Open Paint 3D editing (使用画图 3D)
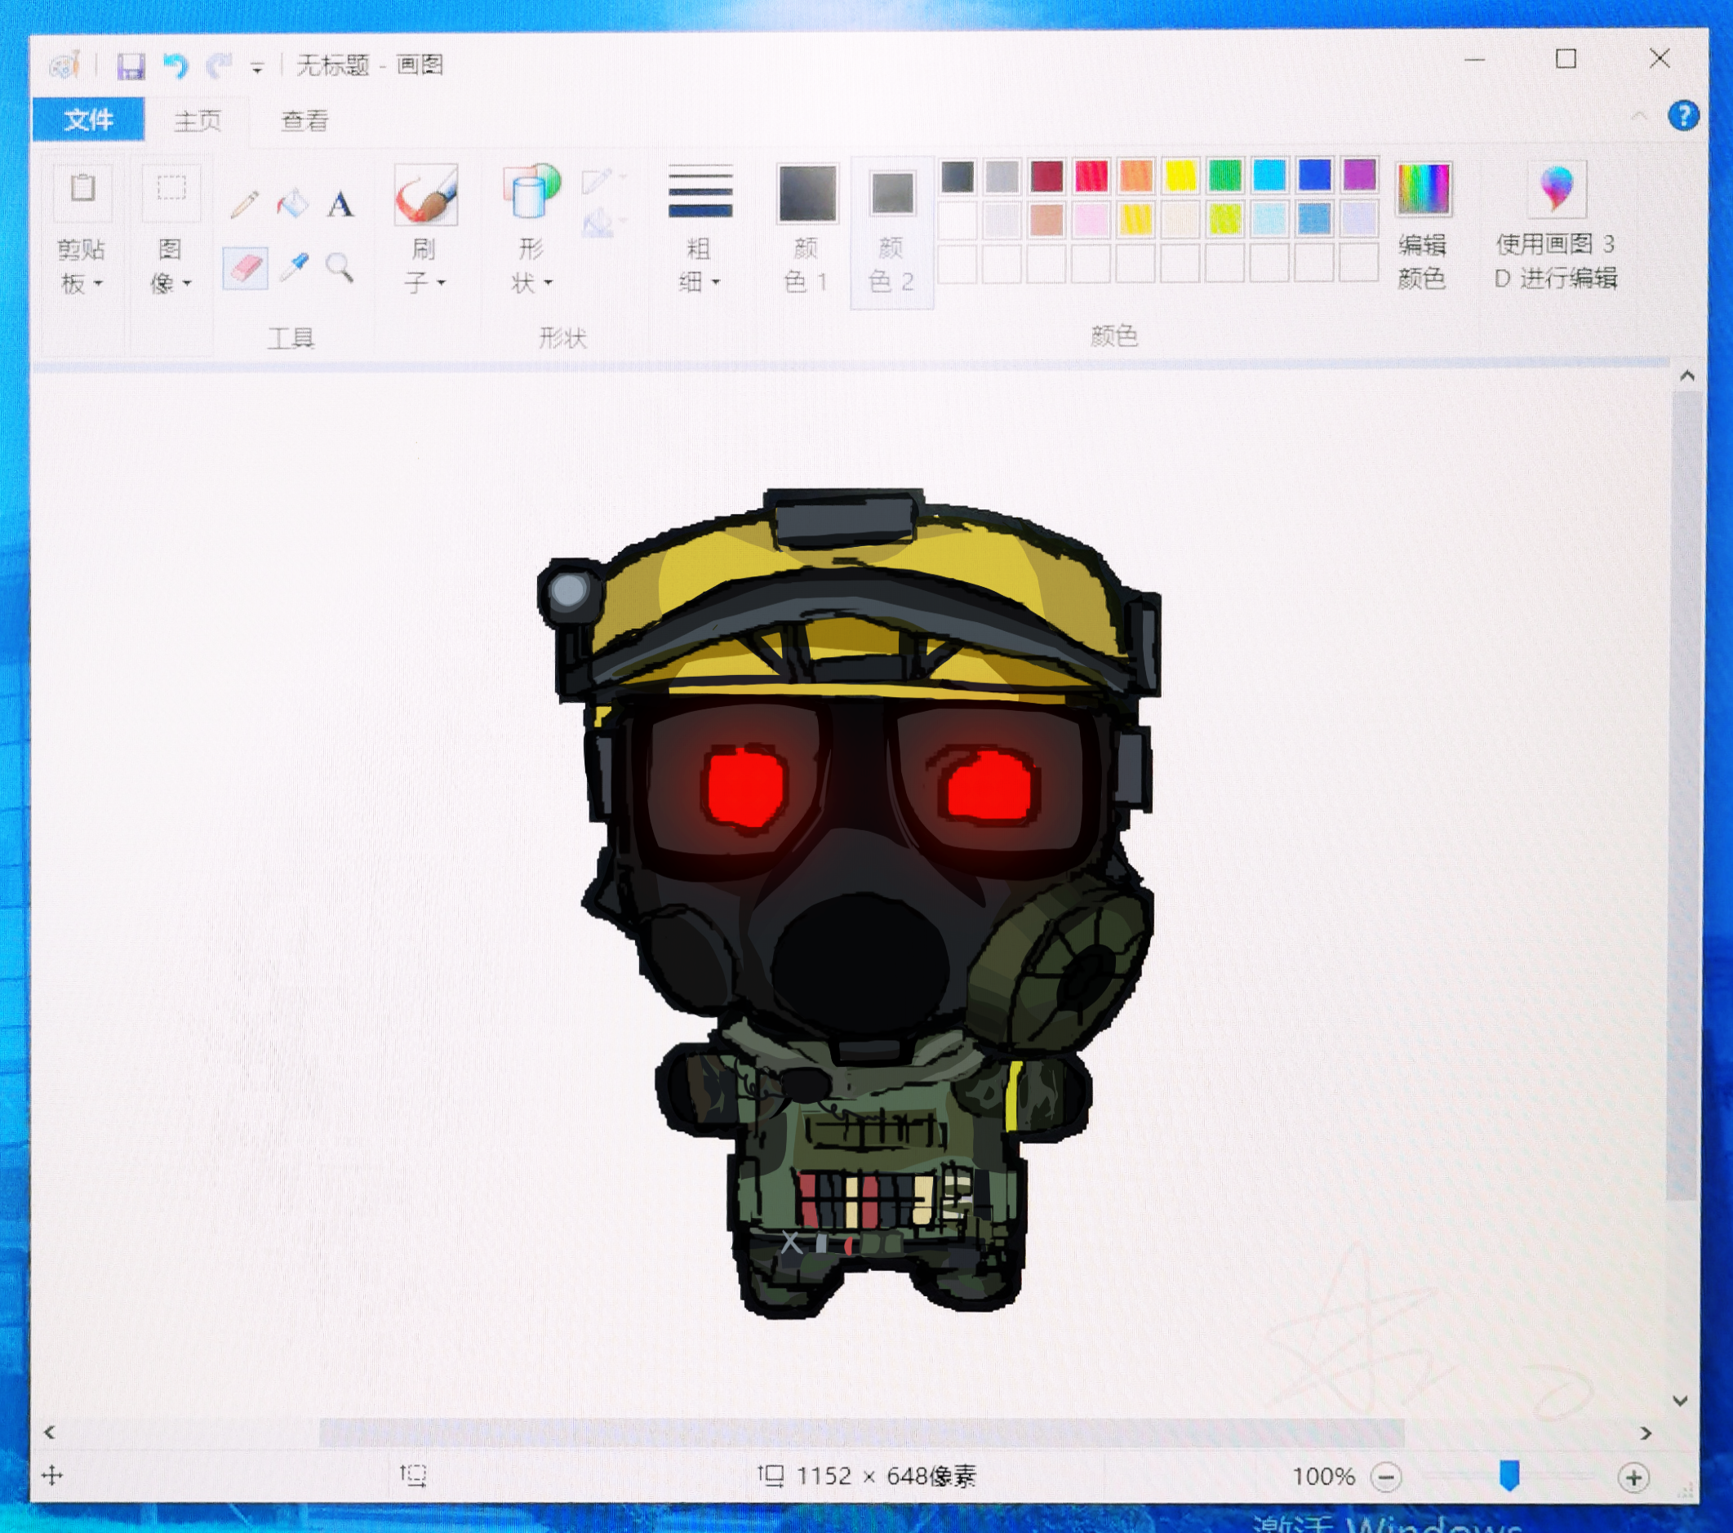This screenshot has height=1533, width=1733. coord(1557,189)
